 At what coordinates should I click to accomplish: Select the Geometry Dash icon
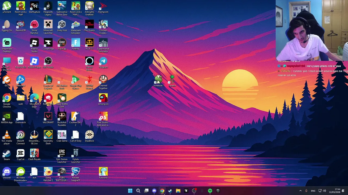coord(48,138)
